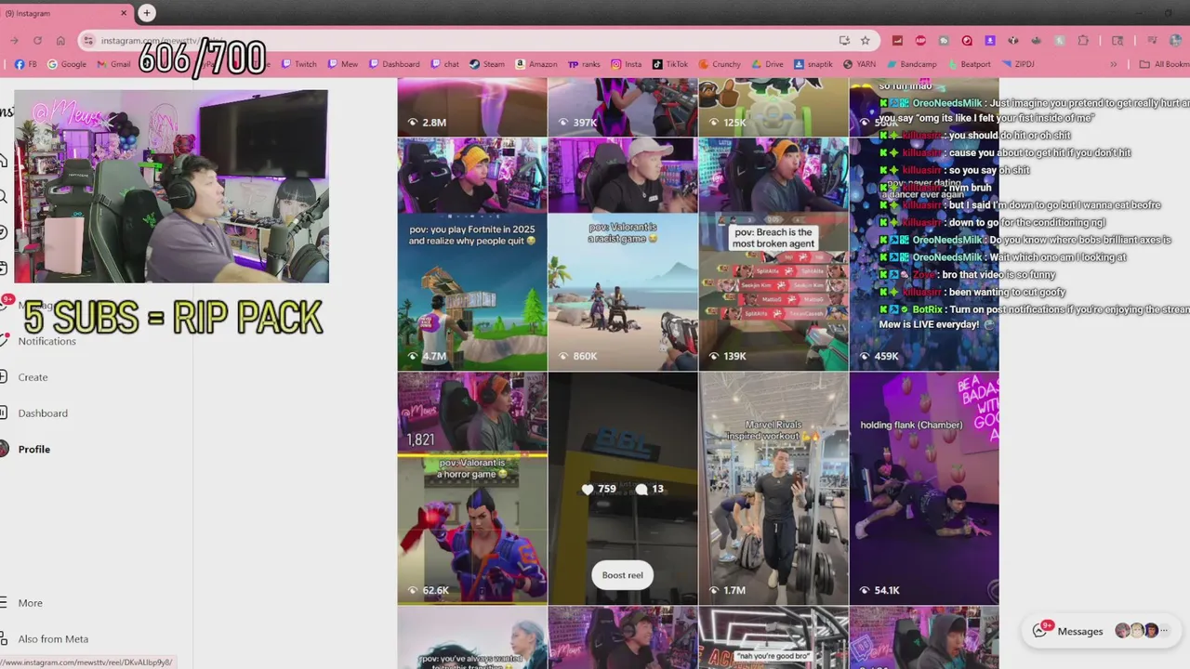Open the Breach most broken agent reel
Image resolution: width=1190 pixels, height=669 pixels.
773,254
